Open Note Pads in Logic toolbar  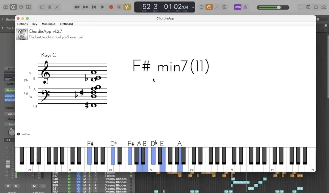click(x=308, y=7)
